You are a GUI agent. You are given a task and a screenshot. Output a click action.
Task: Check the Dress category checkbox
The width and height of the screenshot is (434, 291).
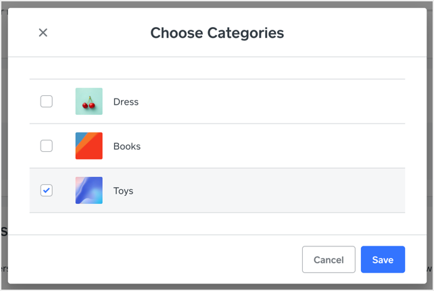(47, 101)
